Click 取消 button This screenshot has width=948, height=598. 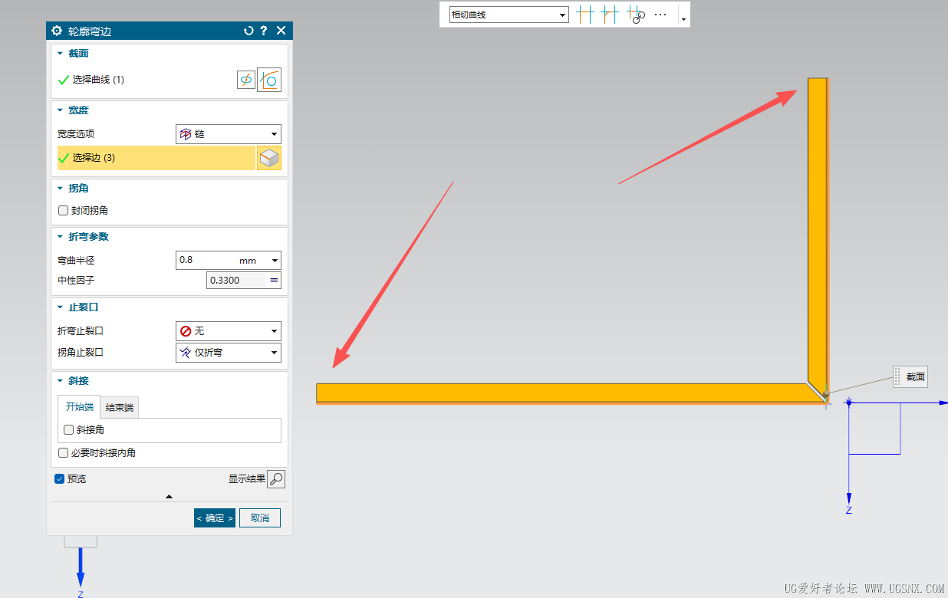click(260, 518)
